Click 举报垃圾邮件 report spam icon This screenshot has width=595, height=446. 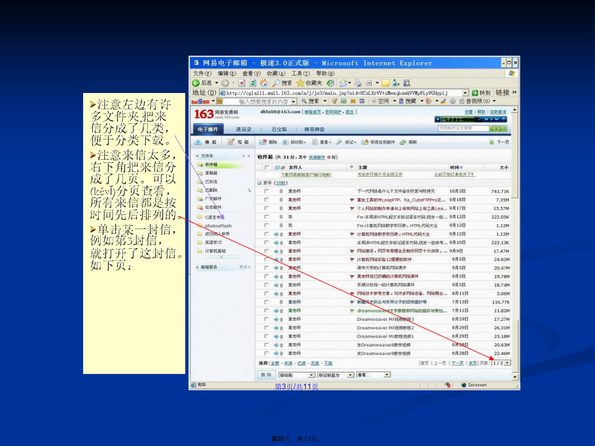(x=365, y=142)
